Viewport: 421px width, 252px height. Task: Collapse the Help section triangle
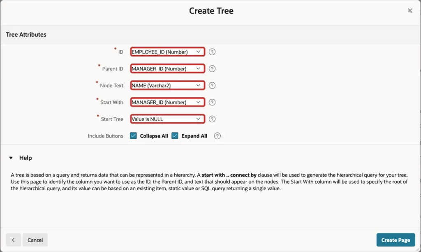pos(11,158)
